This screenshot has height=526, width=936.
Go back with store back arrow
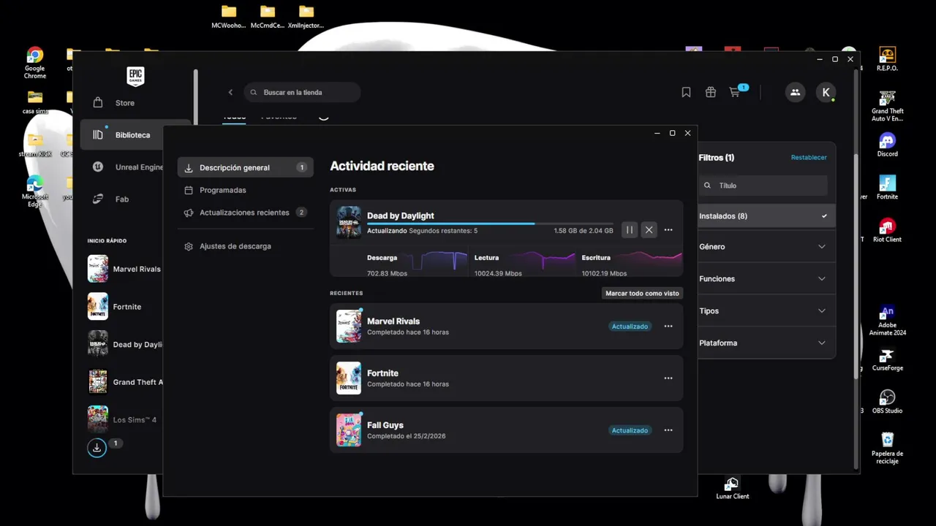(230, 92)
